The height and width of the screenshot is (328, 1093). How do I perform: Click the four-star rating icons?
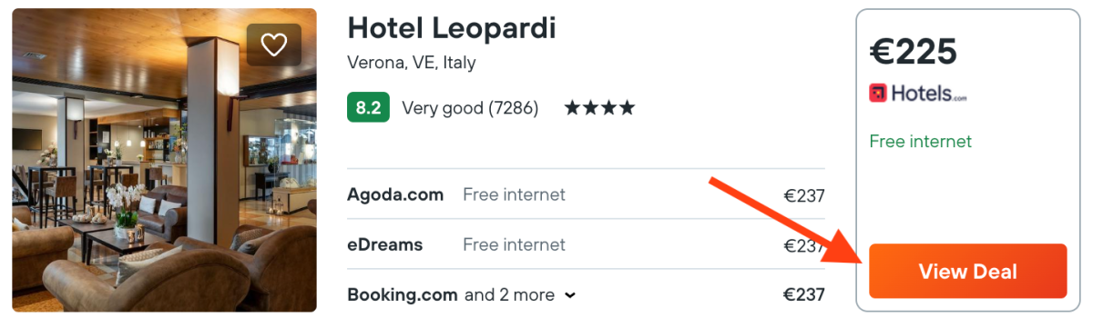599,108
